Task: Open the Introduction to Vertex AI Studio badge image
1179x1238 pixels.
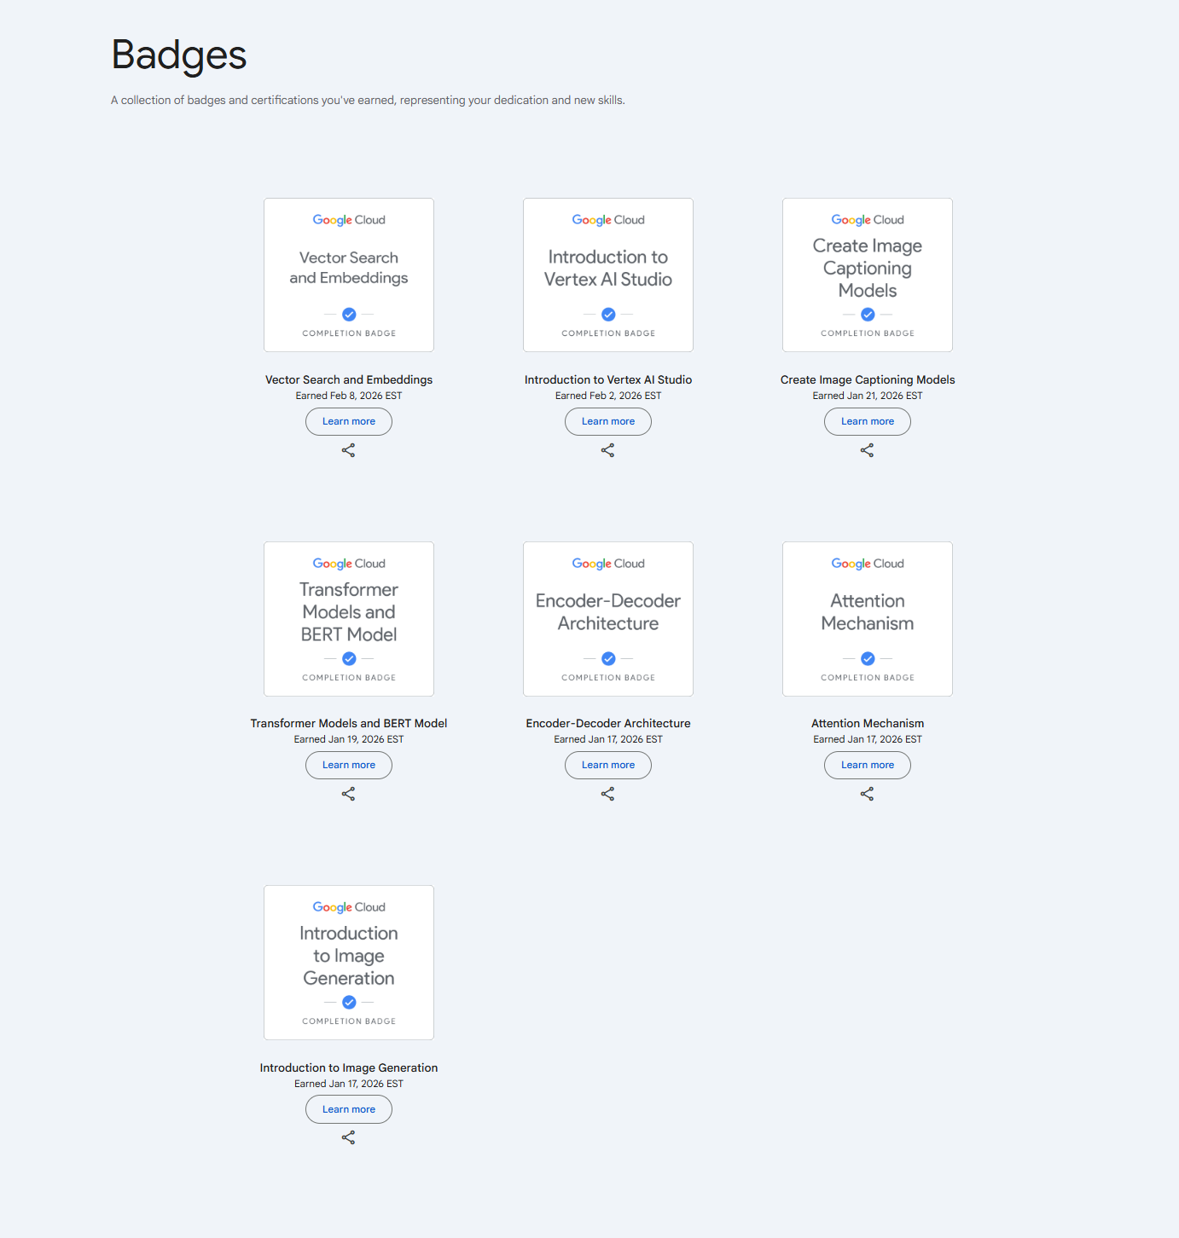Action: (x=608, y=275)
